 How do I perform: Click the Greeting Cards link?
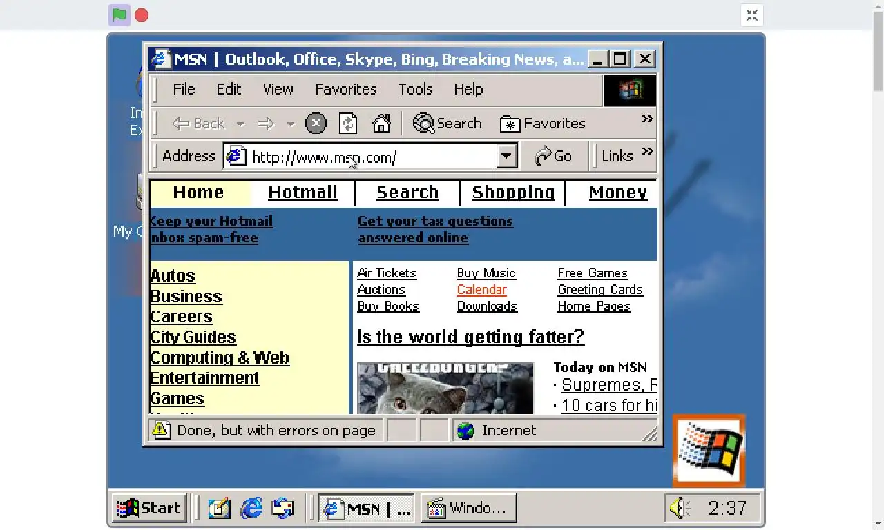click(x=600, y=290)
